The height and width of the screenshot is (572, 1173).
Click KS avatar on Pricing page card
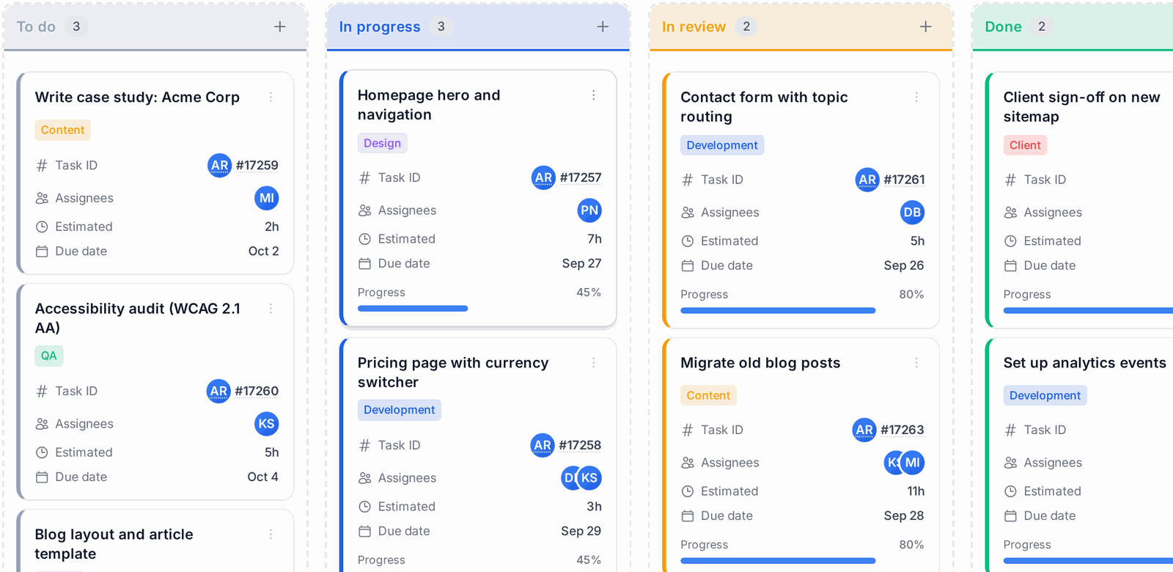[589, 478]
